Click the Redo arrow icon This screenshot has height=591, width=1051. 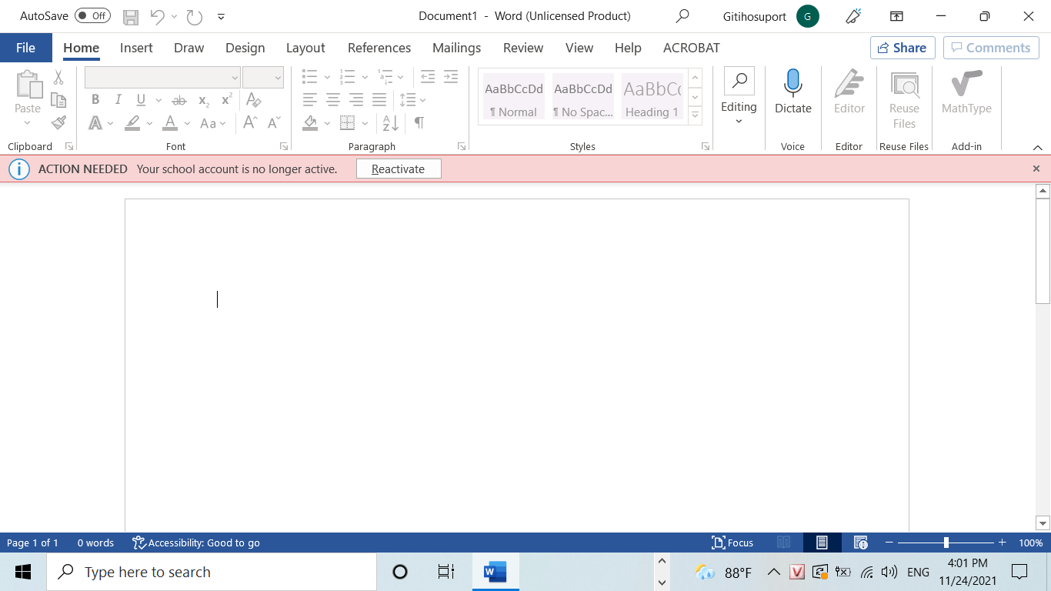[195, 16]
